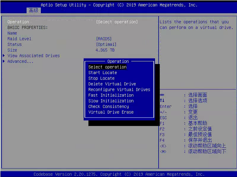The width and height of the screenshot is (237, 177).
Task: Click the 最佳预设值 help text
Action: 200,134
